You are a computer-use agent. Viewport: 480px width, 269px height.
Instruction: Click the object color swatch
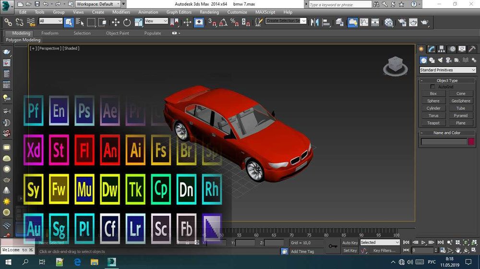point(471,142)
